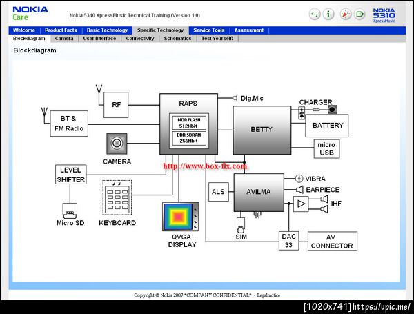Click the Micro SD card icon
Image resolution: width=414 pixels, height=314 pixels.
pyautogui.click(x=70, y=210)
